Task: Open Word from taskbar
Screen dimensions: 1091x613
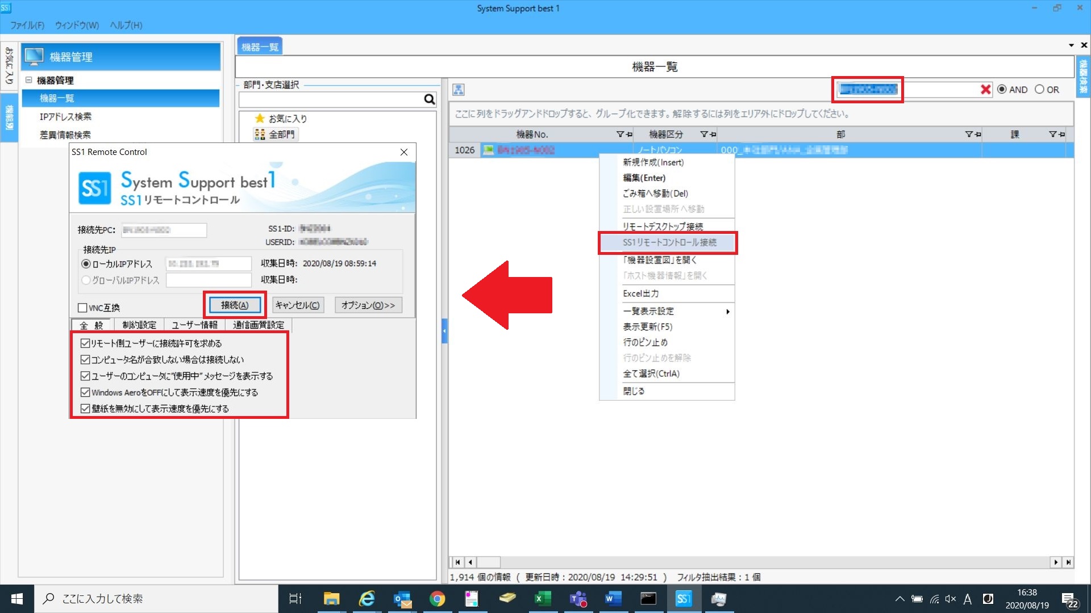Action: pos(613,599)
